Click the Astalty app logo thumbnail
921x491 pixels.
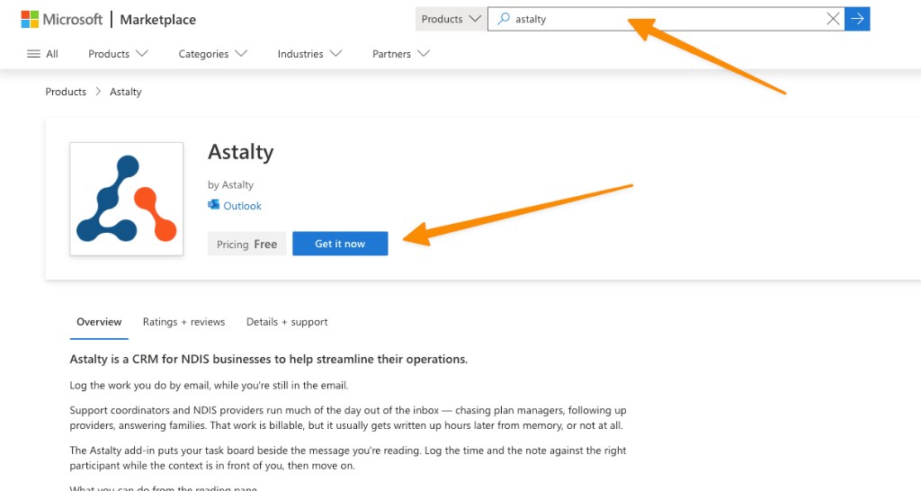coord(126,199)
